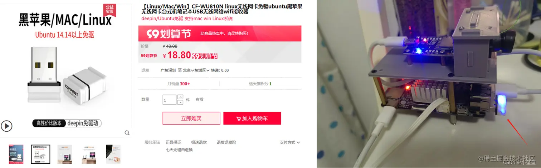Select the first product thumbnail

tap(16, 154)
